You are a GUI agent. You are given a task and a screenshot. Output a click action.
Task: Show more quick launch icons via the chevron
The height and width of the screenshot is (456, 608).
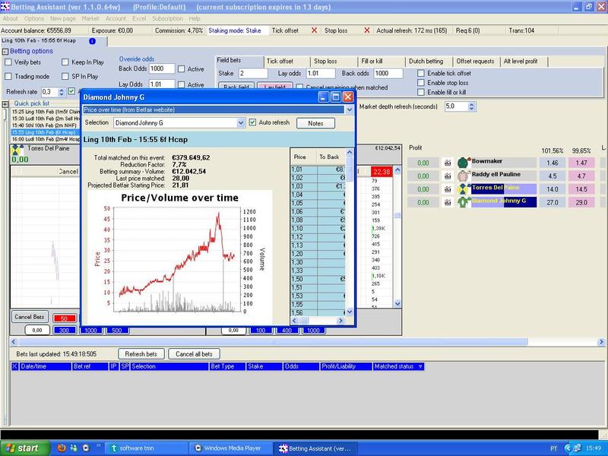99,445
